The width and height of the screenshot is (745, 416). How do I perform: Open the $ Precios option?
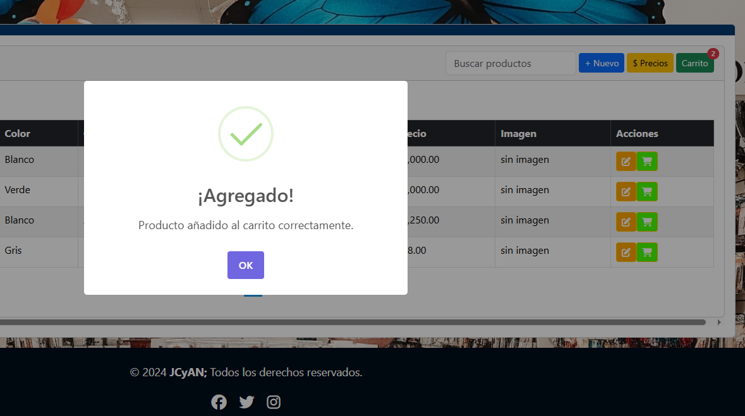[650, 63]
